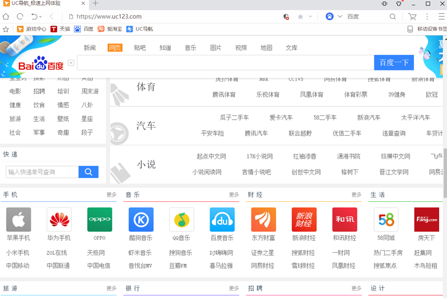Click the blue express tracking search button
447x298 pixels.
pos(88,172)
